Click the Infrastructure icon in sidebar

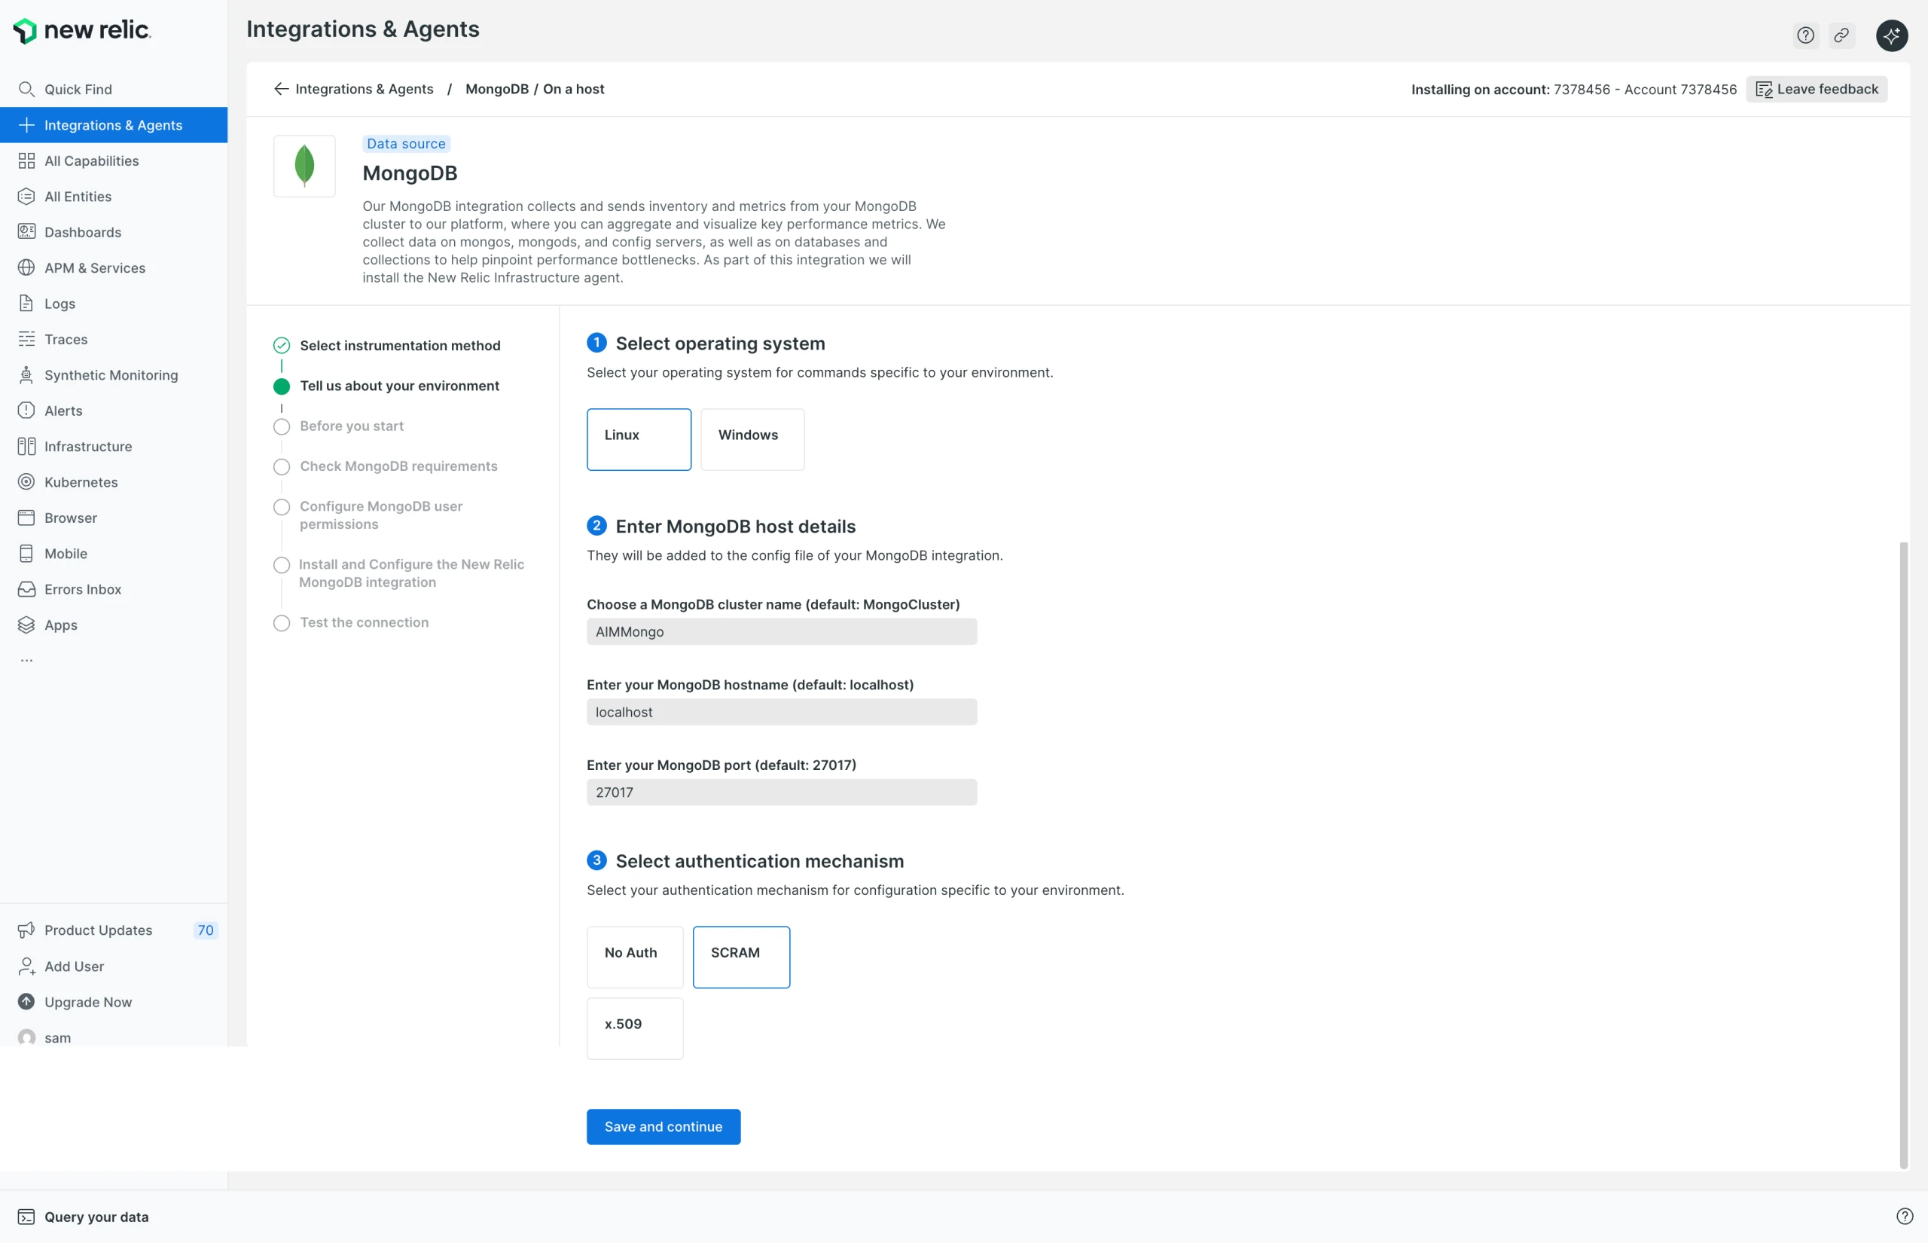pos(26,446)
